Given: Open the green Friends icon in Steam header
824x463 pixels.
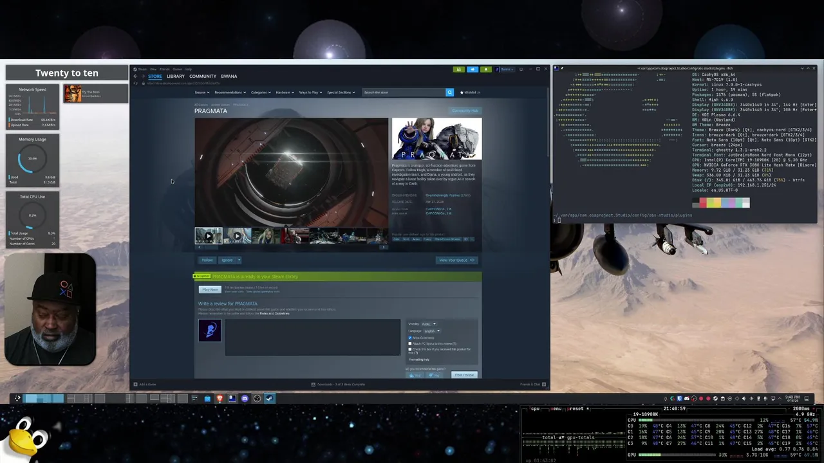Looking at the screenshot, I should point(458,69).
